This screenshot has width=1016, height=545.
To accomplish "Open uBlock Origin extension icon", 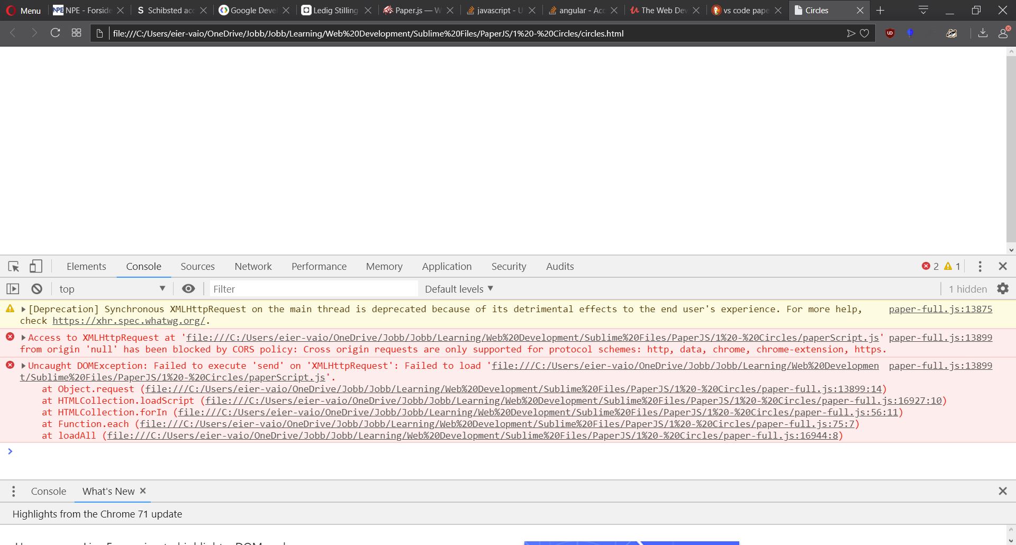I will point(890,33).
